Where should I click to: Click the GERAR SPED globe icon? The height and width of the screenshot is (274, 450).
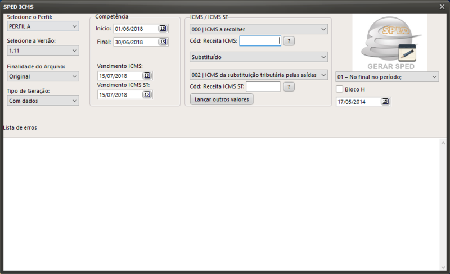point(390,43)
